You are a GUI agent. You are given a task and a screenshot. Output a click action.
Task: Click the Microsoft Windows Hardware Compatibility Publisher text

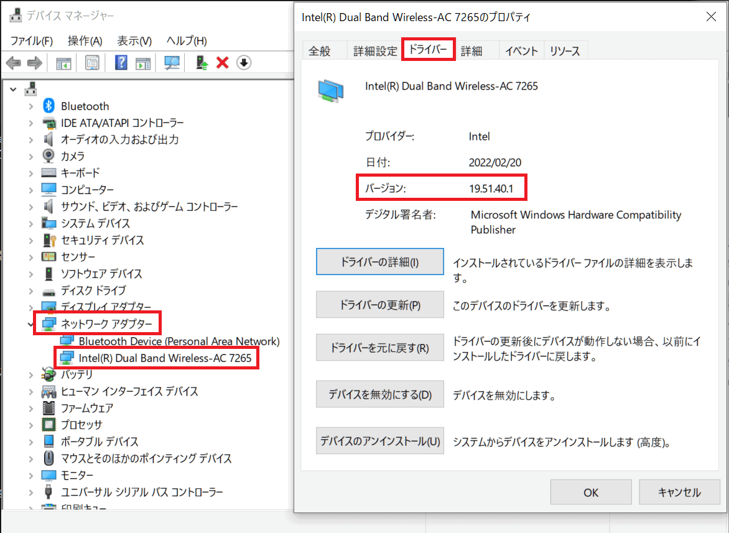[x=576, y=222]
